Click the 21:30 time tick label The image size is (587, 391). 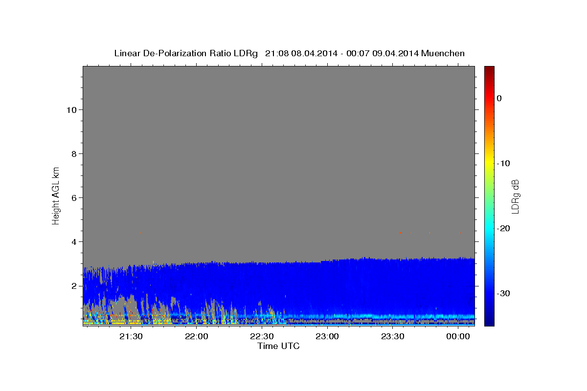coord(131,336)
